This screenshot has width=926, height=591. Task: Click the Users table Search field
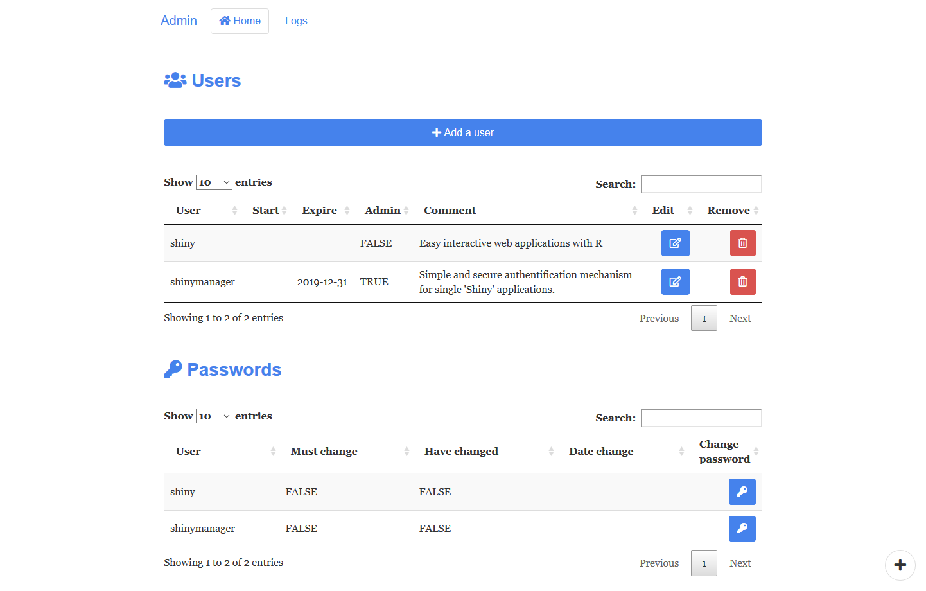701,184
